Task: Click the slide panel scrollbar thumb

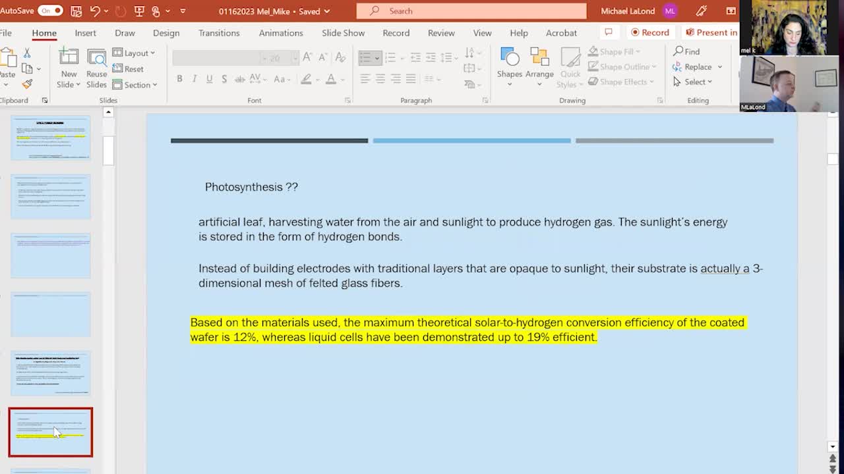Action: pos(109,150)
